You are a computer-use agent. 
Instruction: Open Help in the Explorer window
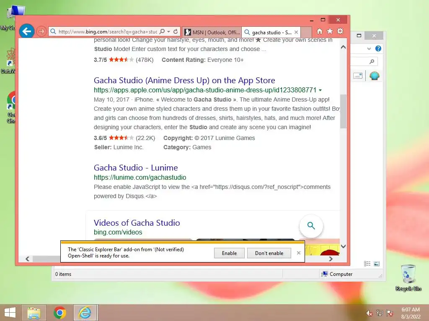(378, 48)
